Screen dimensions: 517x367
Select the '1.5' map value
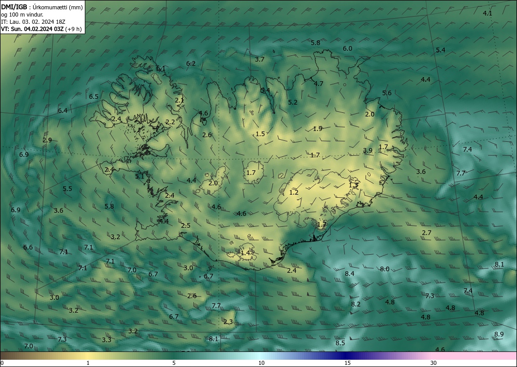tap(260, 134)
